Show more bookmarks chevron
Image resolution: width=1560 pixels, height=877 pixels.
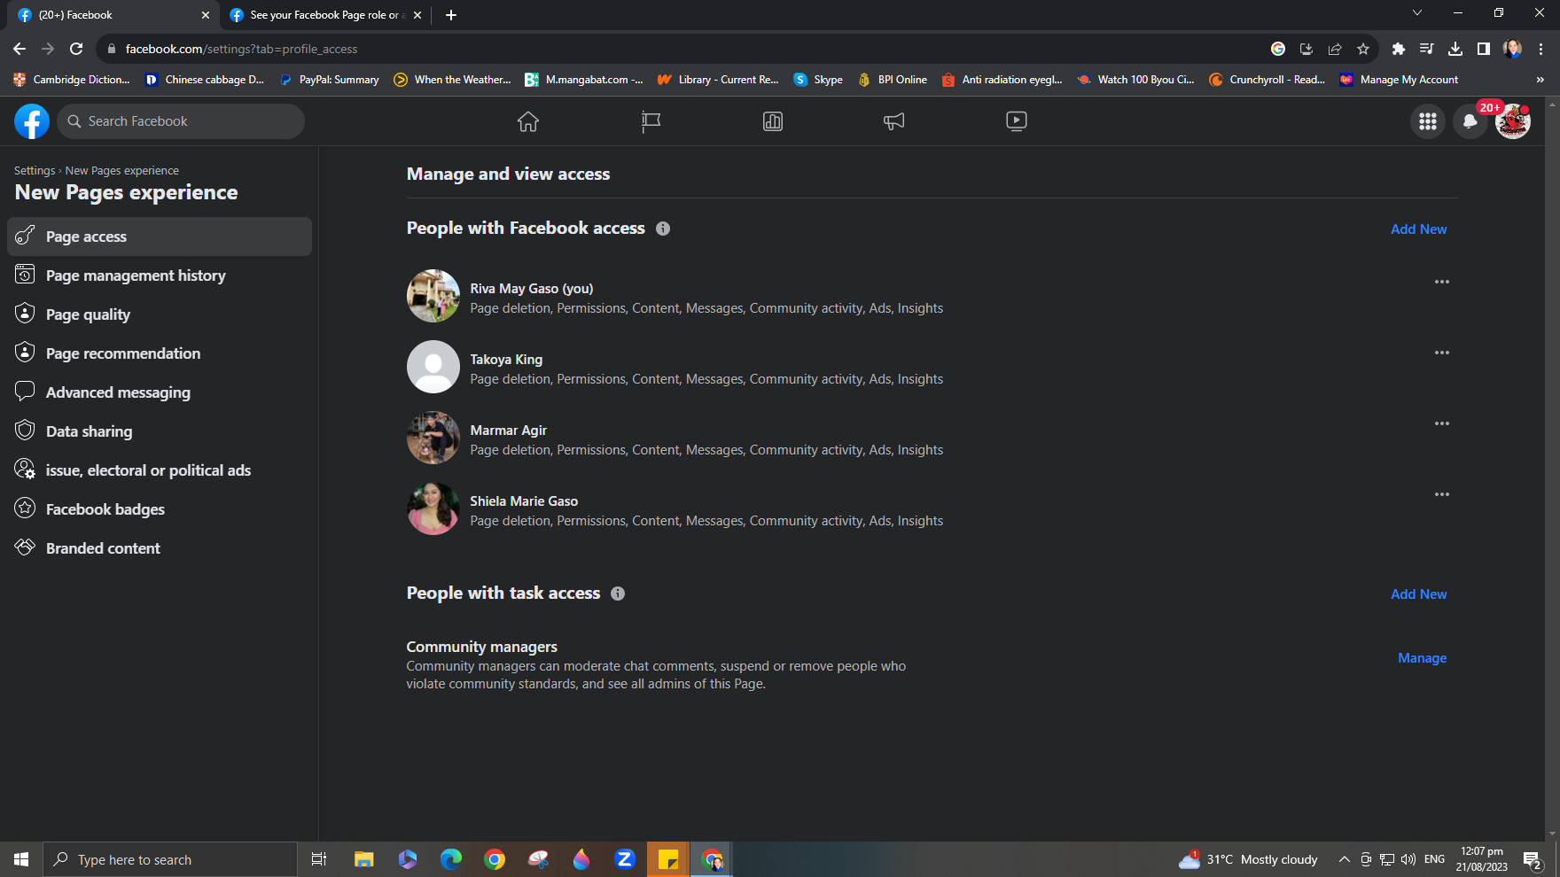click(1540, 80)
